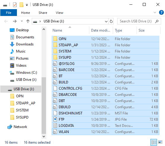Open the File menu tab
The width and height of the screenshot is (165, 146).
9,13
